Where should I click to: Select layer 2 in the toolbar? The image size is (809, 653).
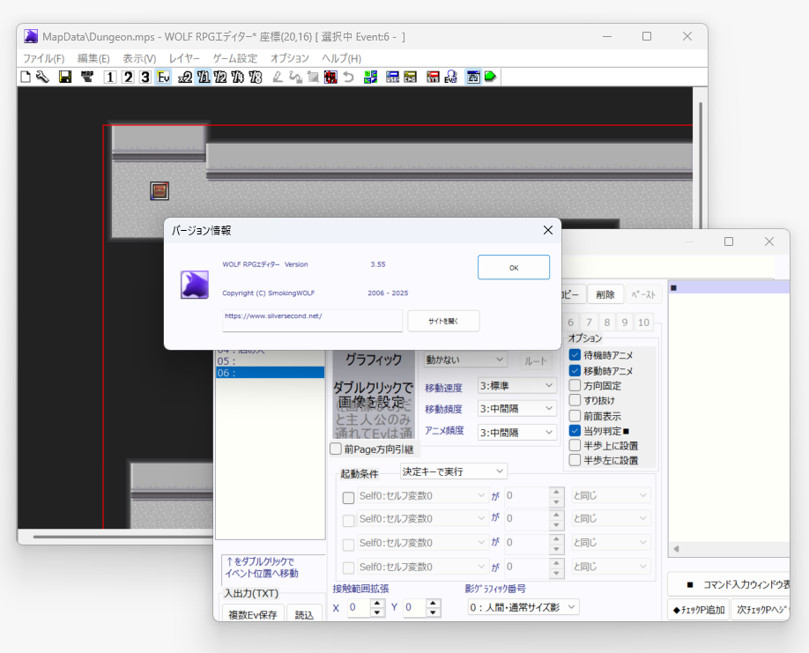[x=128, y=78]
